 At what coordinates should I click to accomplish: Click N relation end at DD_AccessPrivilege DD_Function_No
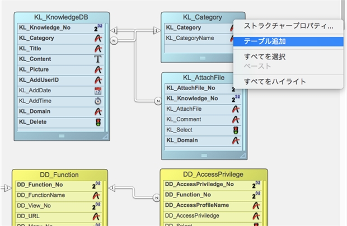pyautogui.click(x=157, y=197)
